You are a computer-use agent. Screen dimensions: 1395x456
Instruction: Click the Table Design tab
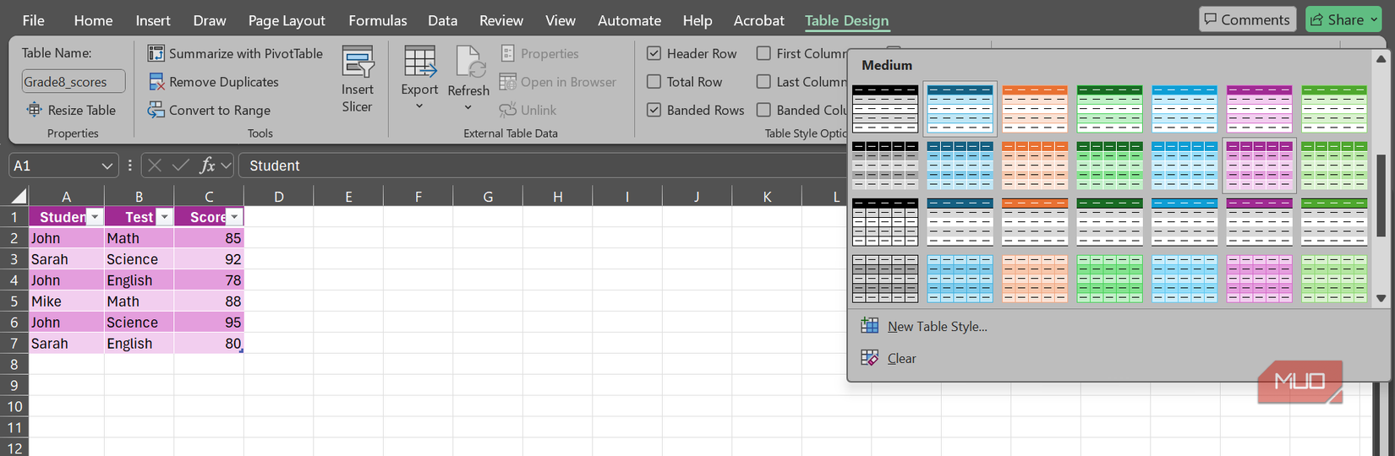point(846,20)
